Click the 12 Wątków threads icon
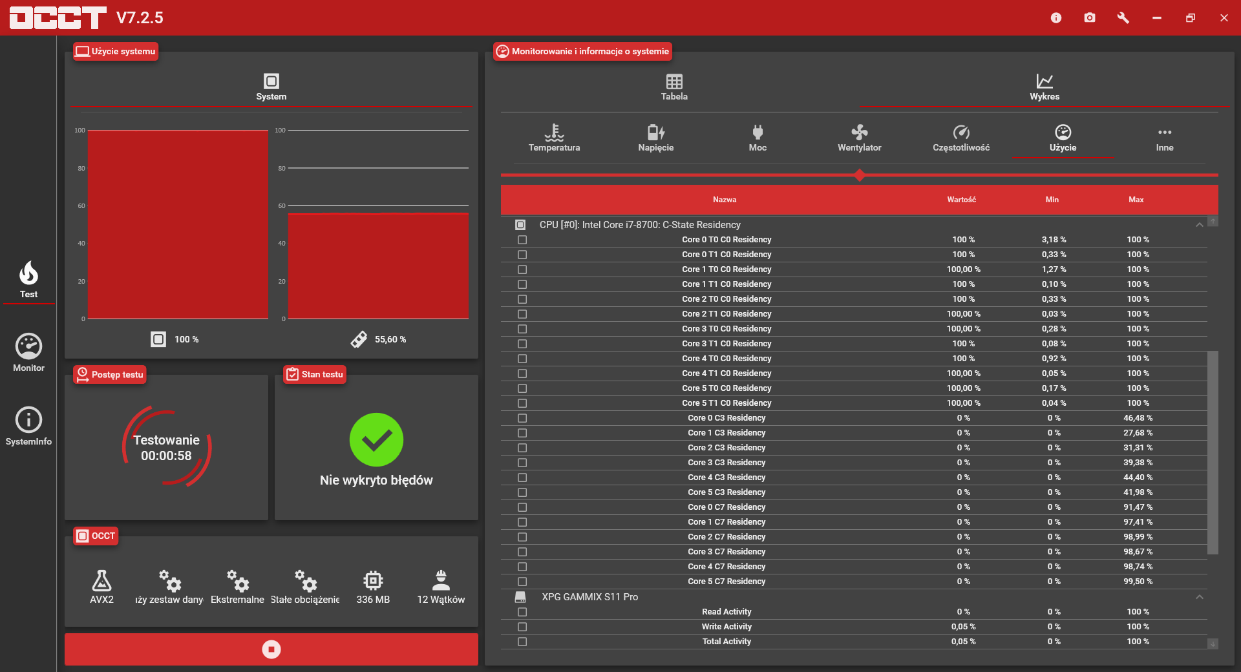The image size is (1241, 672). tap(441, 581)
